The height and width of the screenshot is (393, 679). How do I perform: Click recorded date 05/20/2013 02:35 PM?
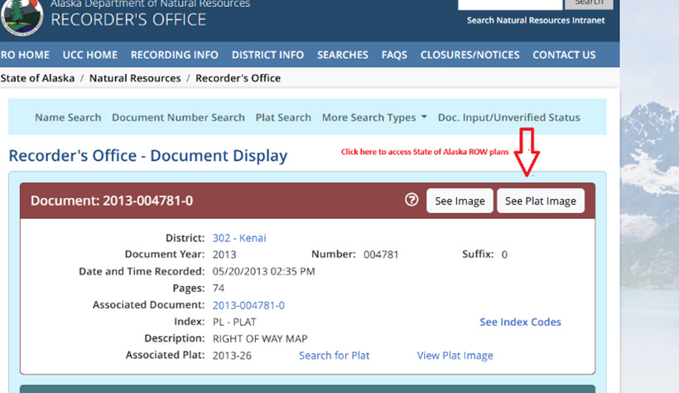click(x=263, y=272)
